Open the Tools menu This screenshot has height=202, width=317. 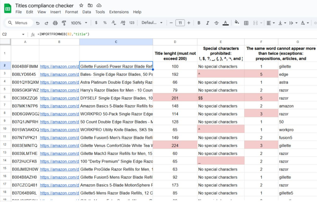click(x=100, y=12)
